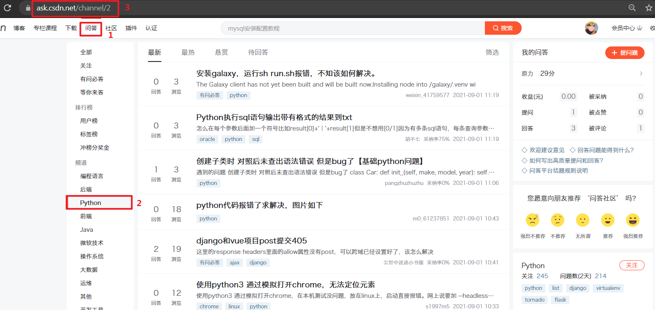Select the 不推荐 unhappy face emoji
Image resolution: width=655 pixels, height=310 pixels.
(558, 220)
